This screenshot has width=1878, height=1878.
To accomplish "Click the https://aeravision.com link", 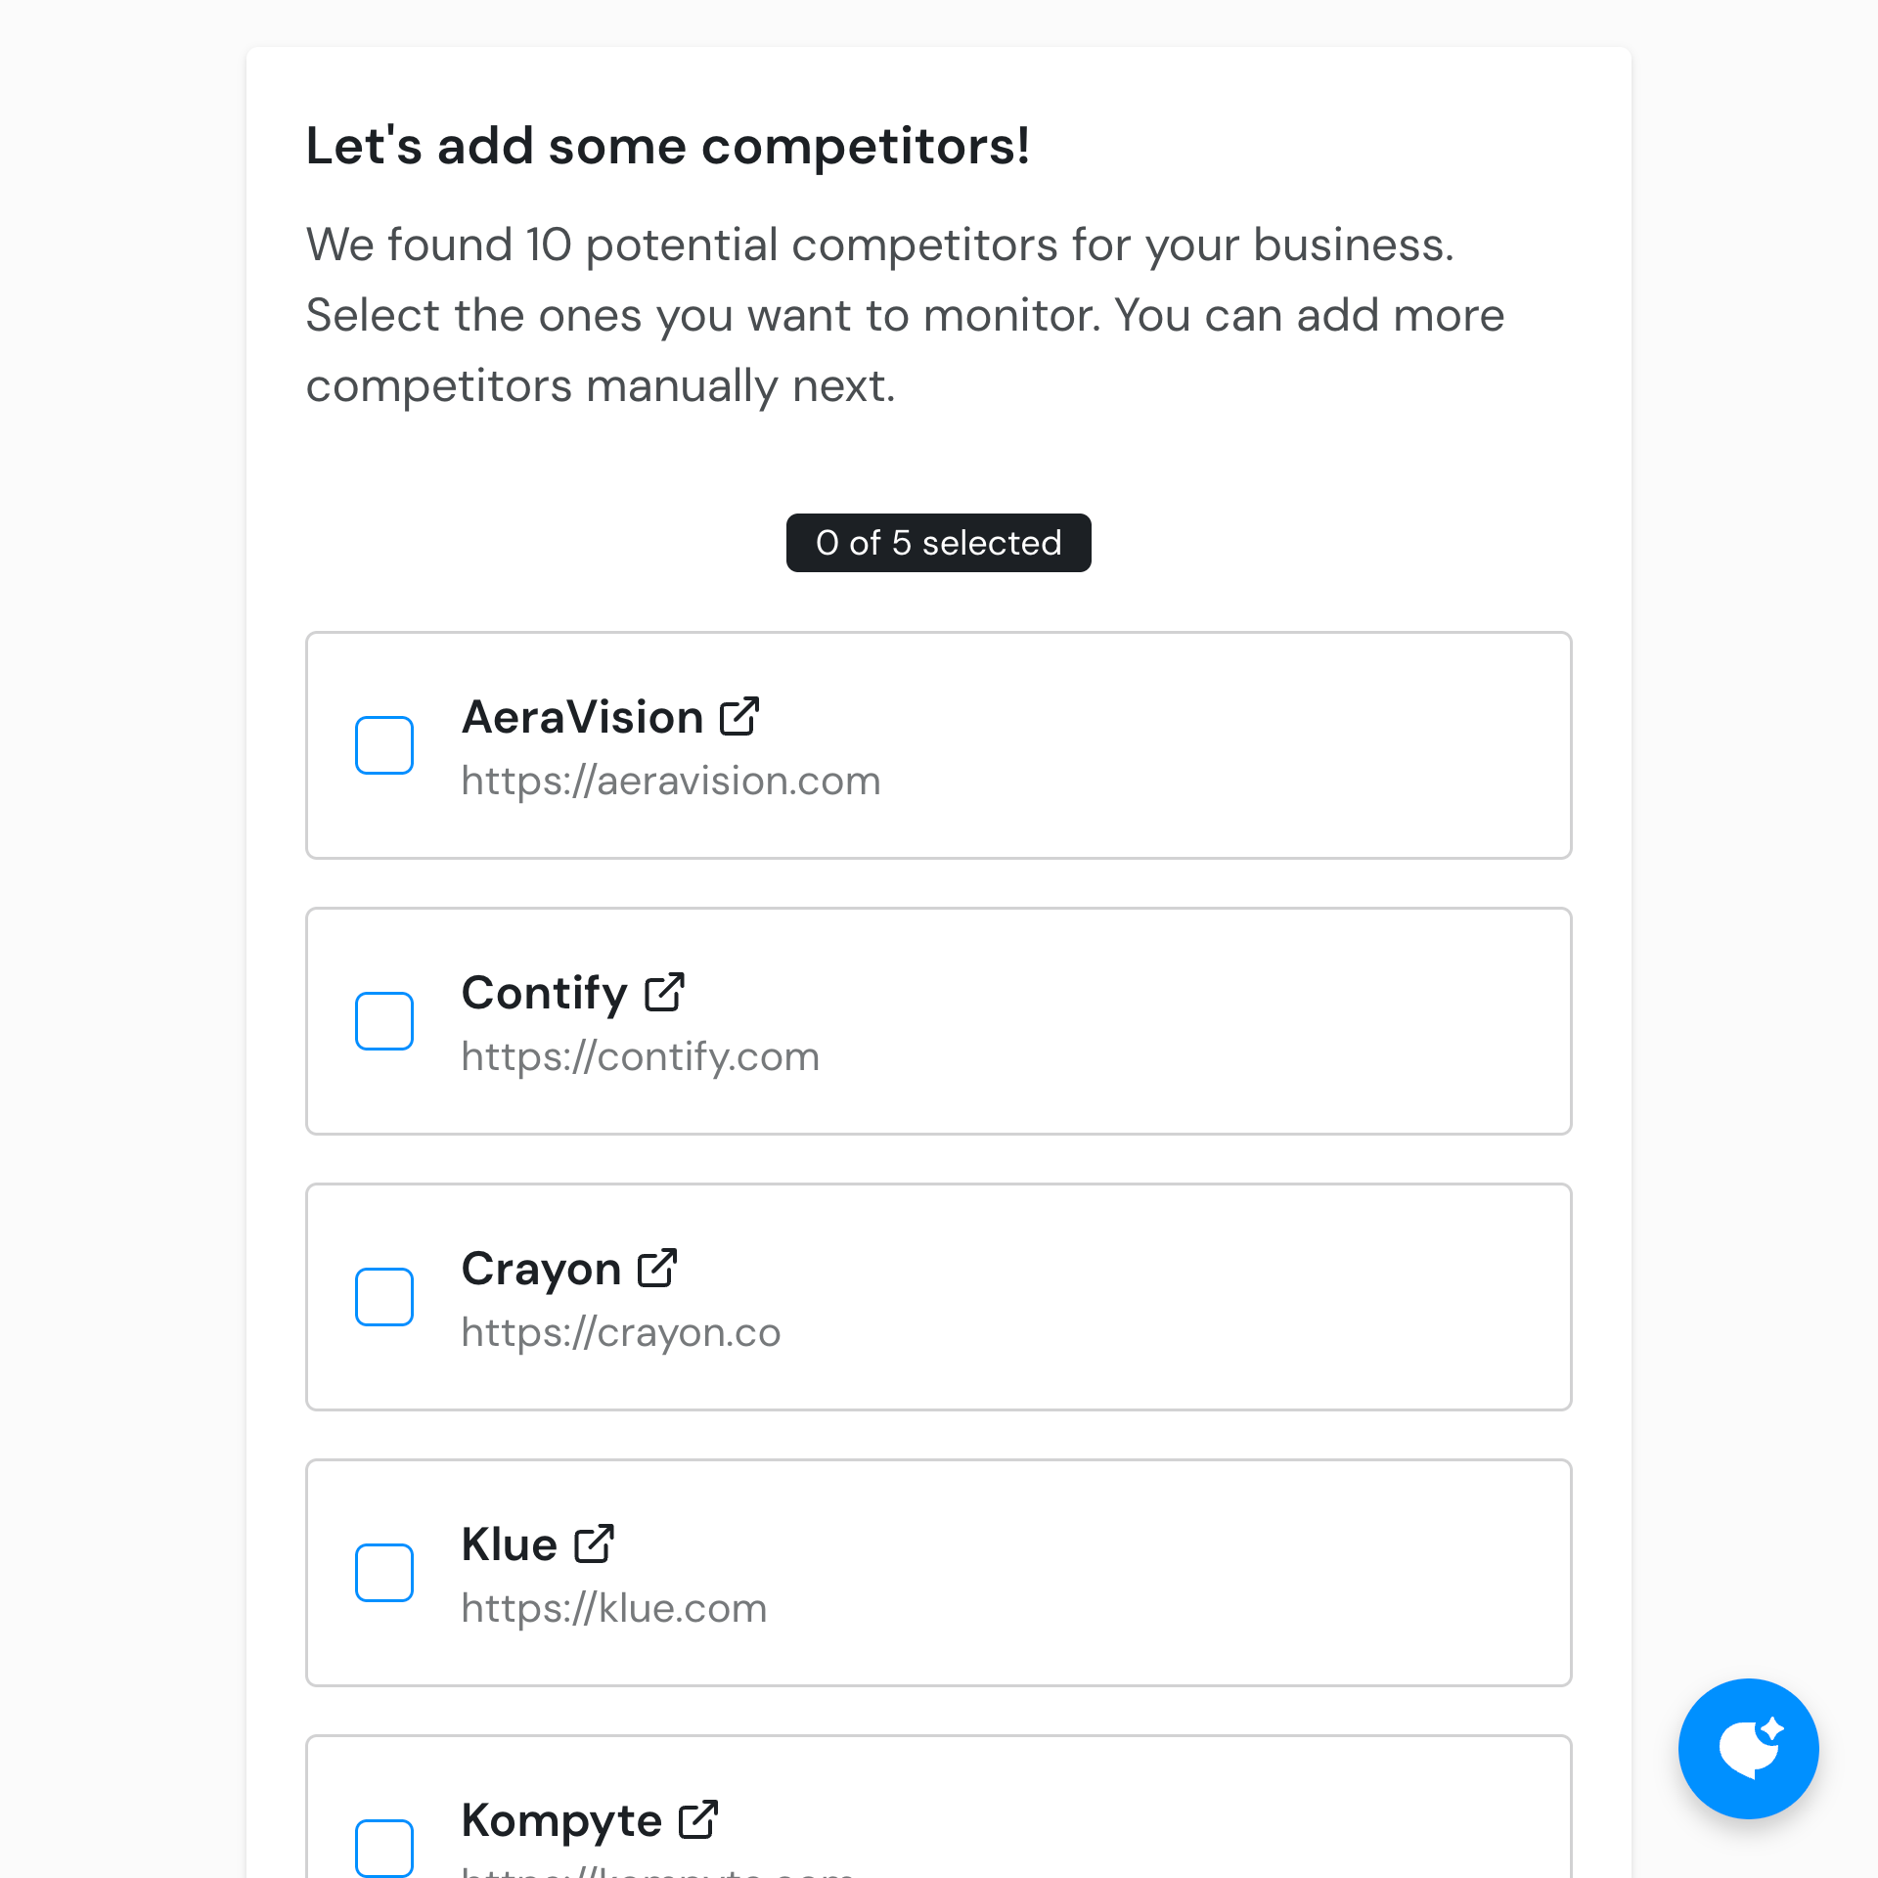I will click(671, 780).
